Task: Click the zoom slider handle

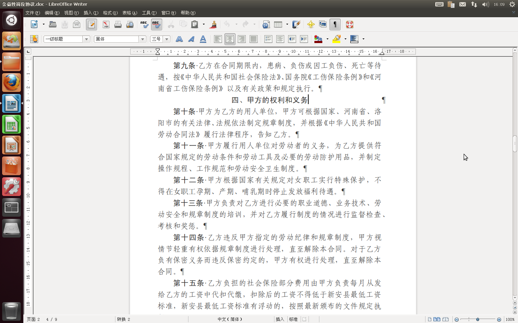Action: [x=478, y=319]
